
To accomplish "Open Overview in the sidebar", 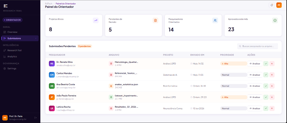I will (20, 32).
